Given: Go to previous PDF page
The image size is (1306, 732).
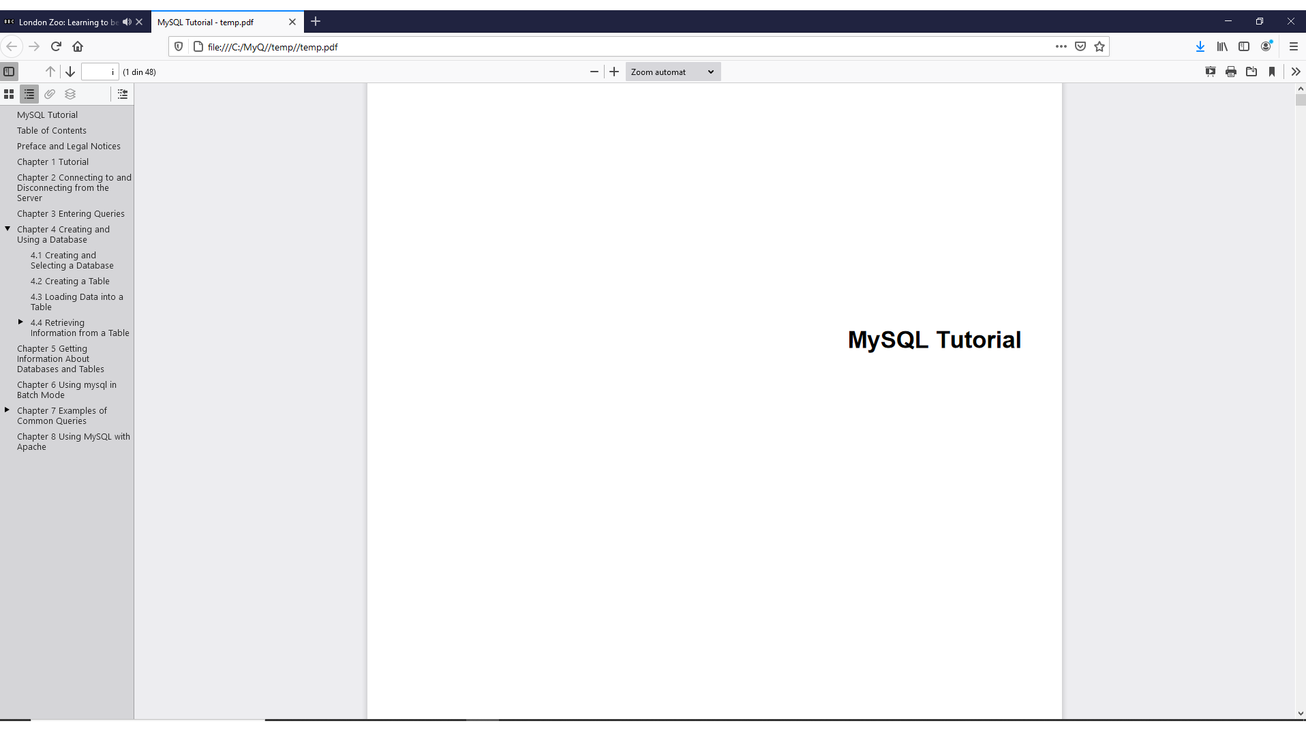Looking at the screenshot, I should [x=50, y=72].
